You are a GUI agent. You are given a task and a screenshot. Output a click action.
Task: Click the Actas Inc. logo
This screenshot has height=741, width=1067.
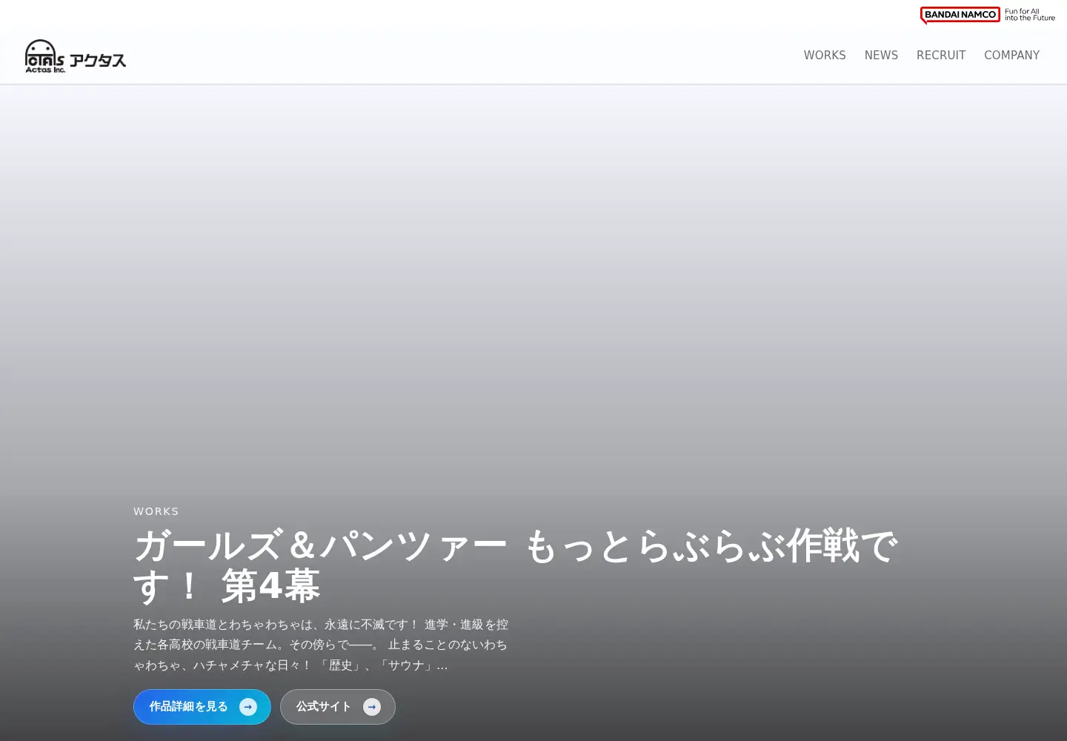76,56
